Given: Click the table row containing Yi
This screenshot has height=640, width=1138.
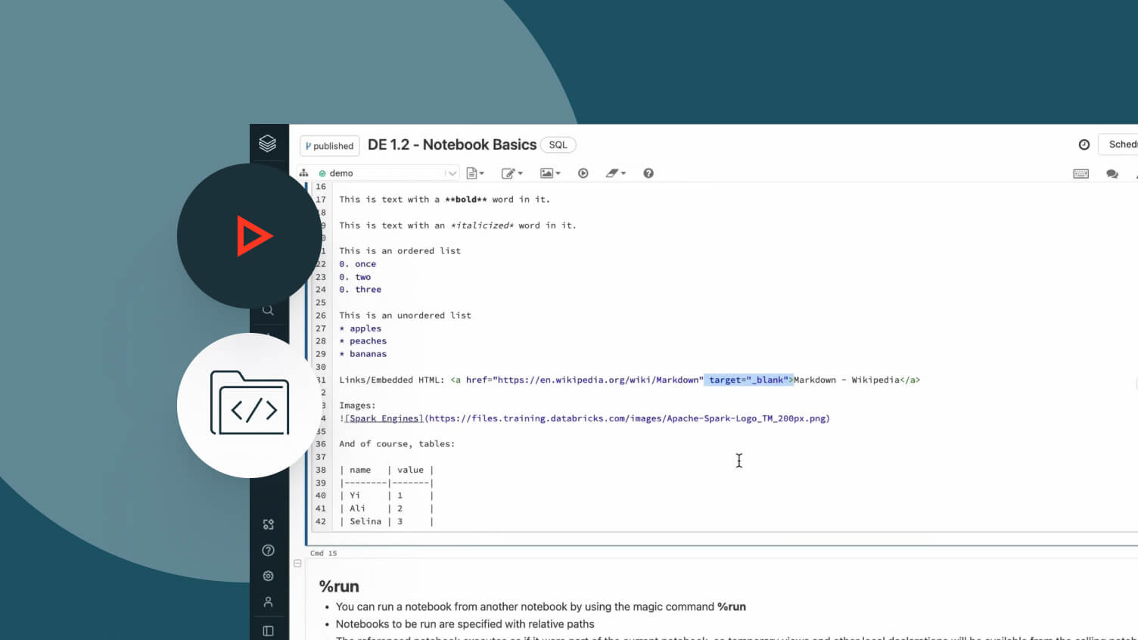Looking at the screenshot, I should coord(387,496).
